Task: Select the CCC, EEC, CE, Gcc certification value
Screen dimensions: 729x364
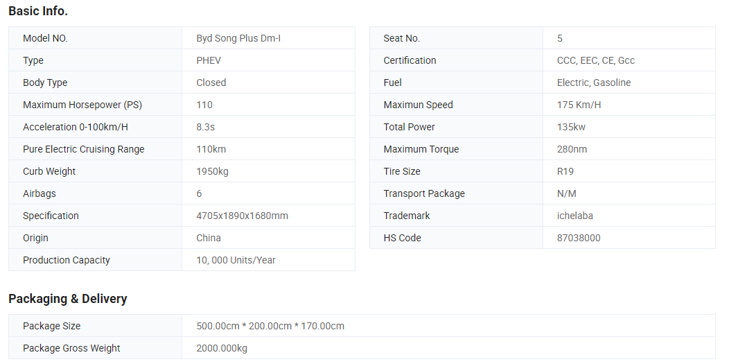Action: 596,60
